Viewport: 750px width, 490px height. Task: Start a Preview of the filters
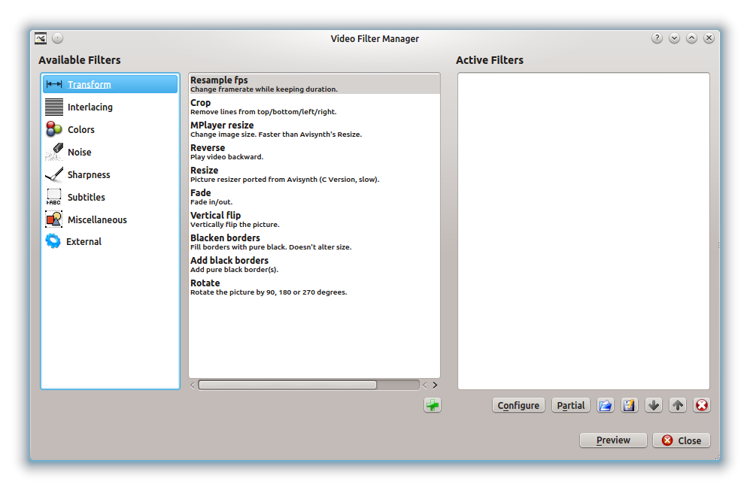[x=612, y=440]
